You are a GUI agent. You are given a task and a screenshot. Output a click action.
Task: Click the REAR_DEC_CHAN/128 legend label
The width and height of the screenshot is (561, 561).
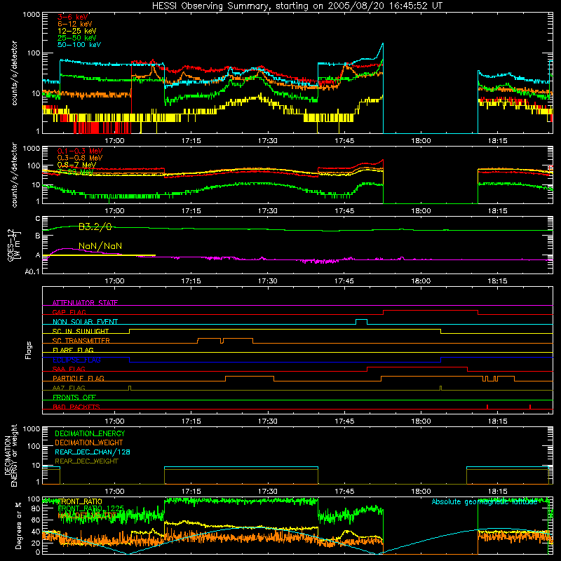(93, 452)
